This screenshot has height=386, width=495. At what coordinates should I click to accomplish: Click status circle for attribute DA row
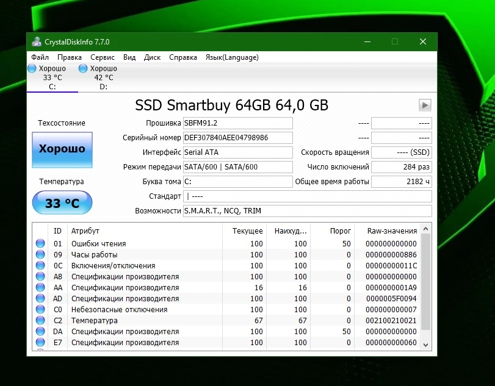[x=40, y=332]
